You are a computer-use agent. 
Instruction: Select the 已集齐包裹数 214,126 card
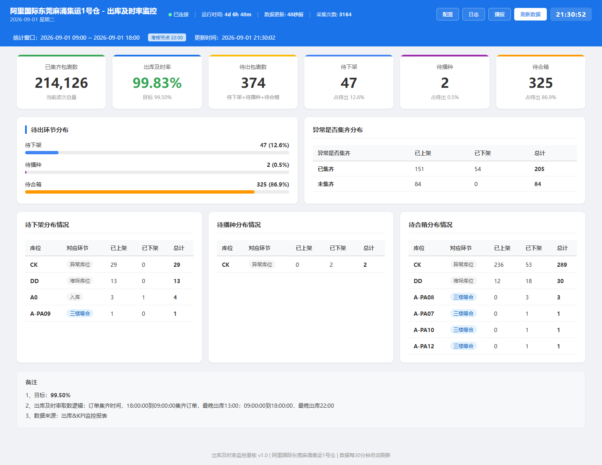click(x=61, y=82)
